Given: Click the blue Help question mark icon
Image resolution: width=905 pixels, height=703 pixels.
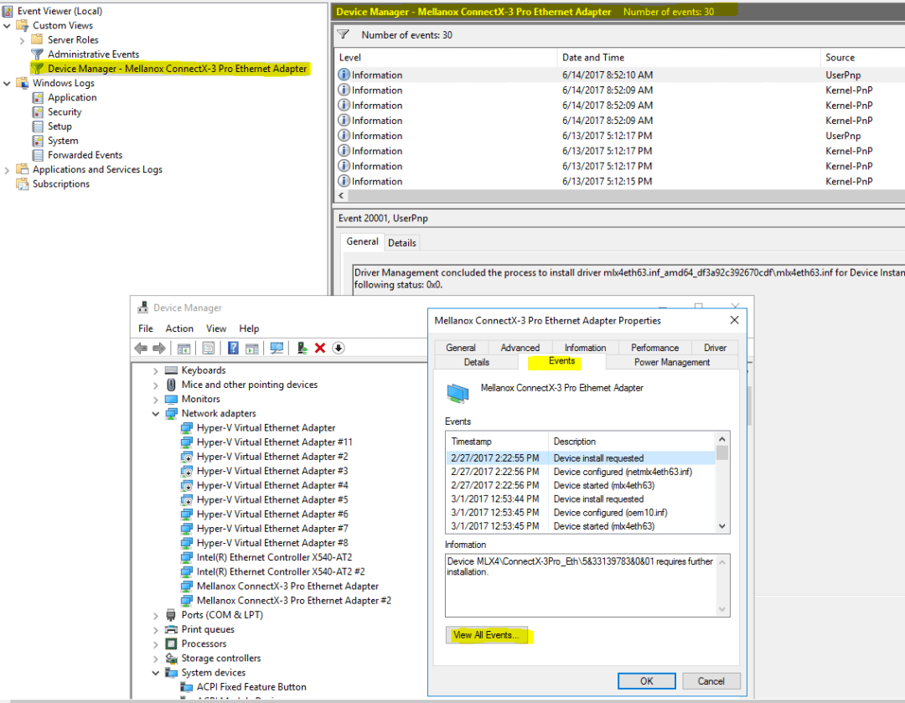Looking at the screenshot, I should (233, 348).
